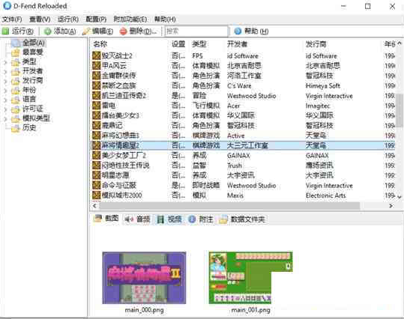The image size is (404, 319).
Task: Expand the 语言 tree node
Action: [5, 100]
